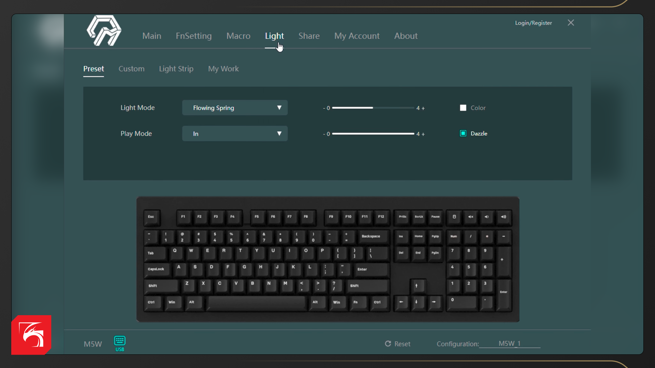This screenshot has height=368, width=655.
Task: Select the calculator key above numpad
Action: pyautogui.click(x=454, y=217)
